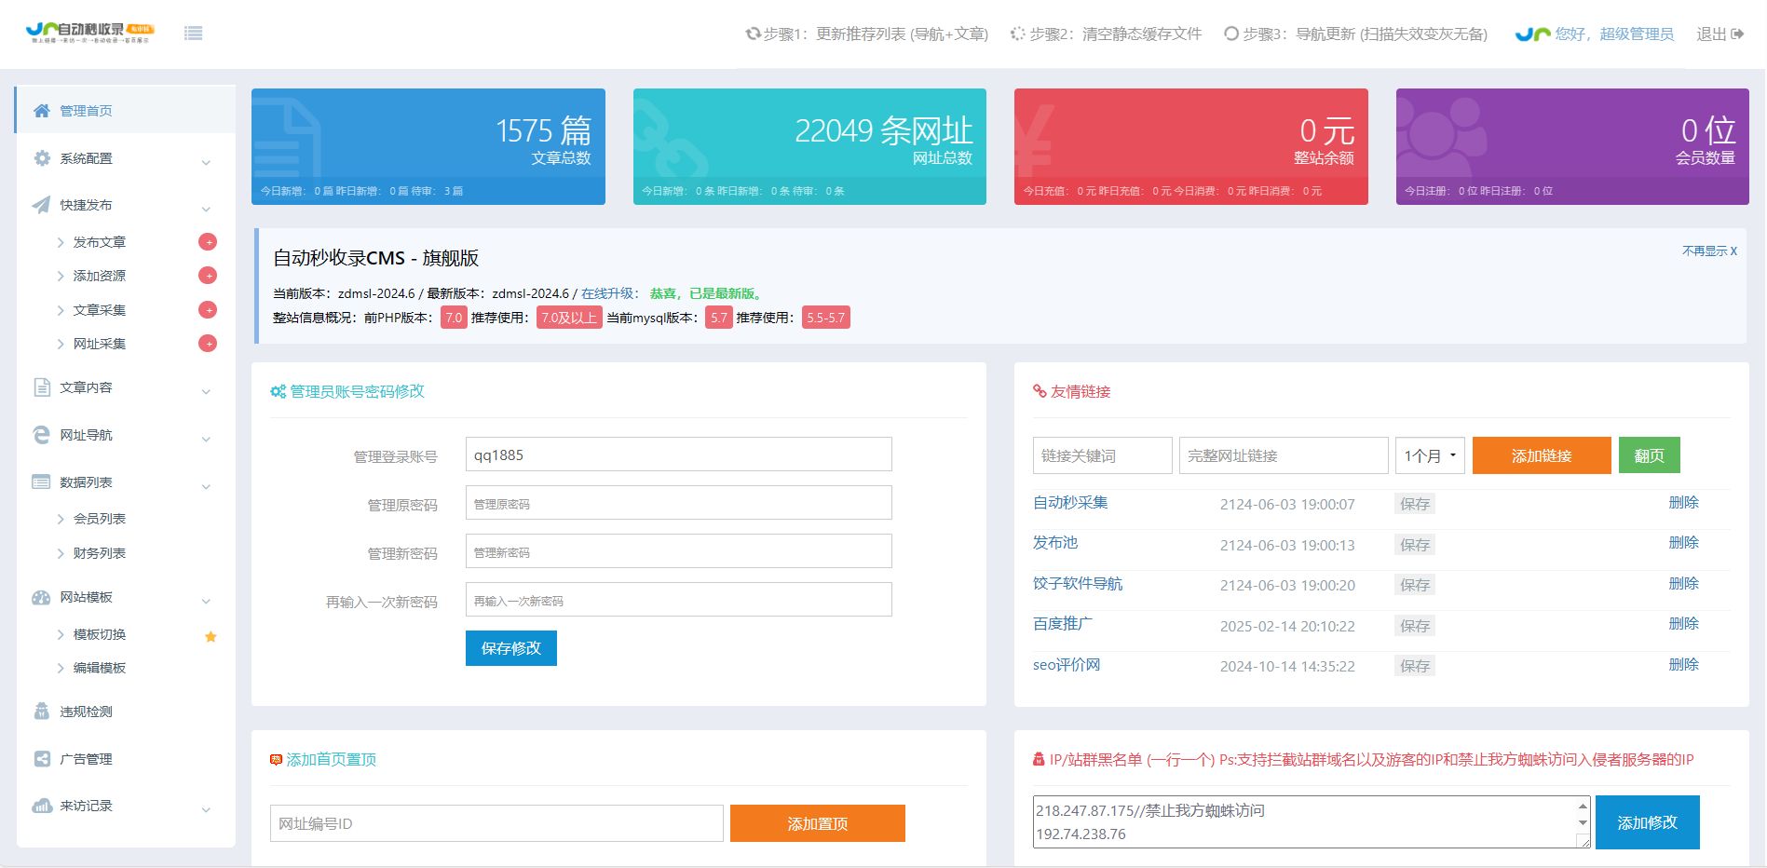Screen dimensions: 1767x868
Task: Open the 饺子软件导航 friend link
Action: (1078, 584)
